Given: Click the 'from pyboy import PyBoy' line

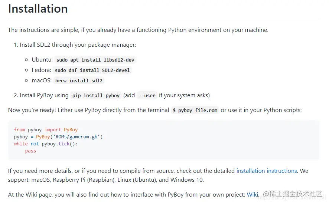Looking at the screenshot, I should pyautogui.click(x=46, y=130).
